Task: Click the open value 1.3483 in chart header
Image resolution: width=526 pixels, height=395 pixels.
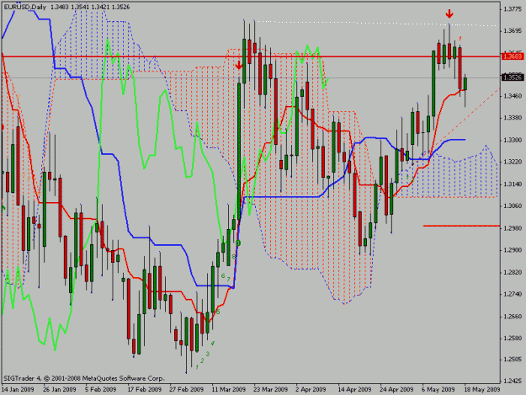Action: coord(61,7)
